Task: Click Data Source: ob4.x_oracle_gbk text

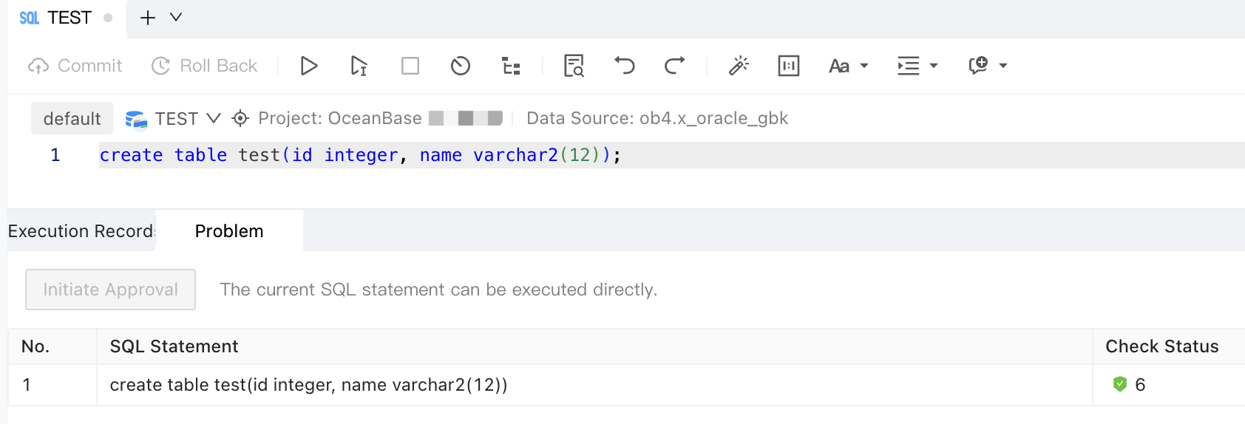Action: pos(657,118)
